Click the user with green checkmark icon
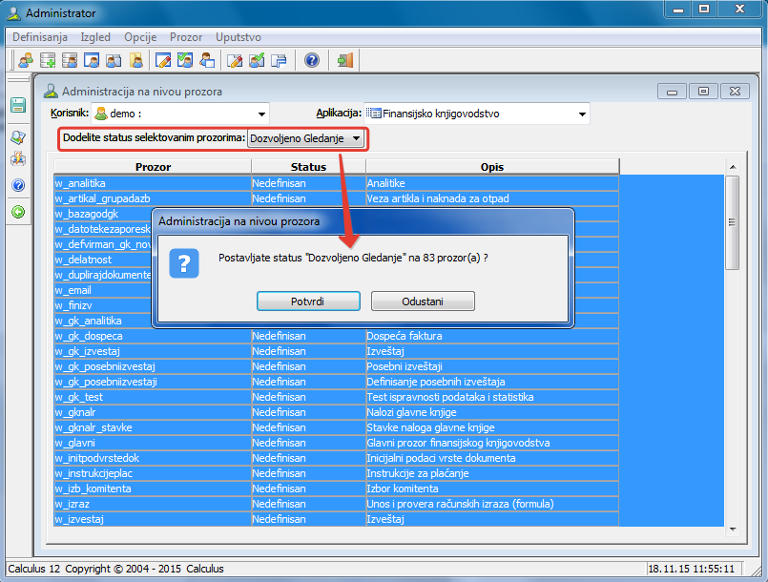The height and width of the screenshot is (582, 768). tap(257, 60)
